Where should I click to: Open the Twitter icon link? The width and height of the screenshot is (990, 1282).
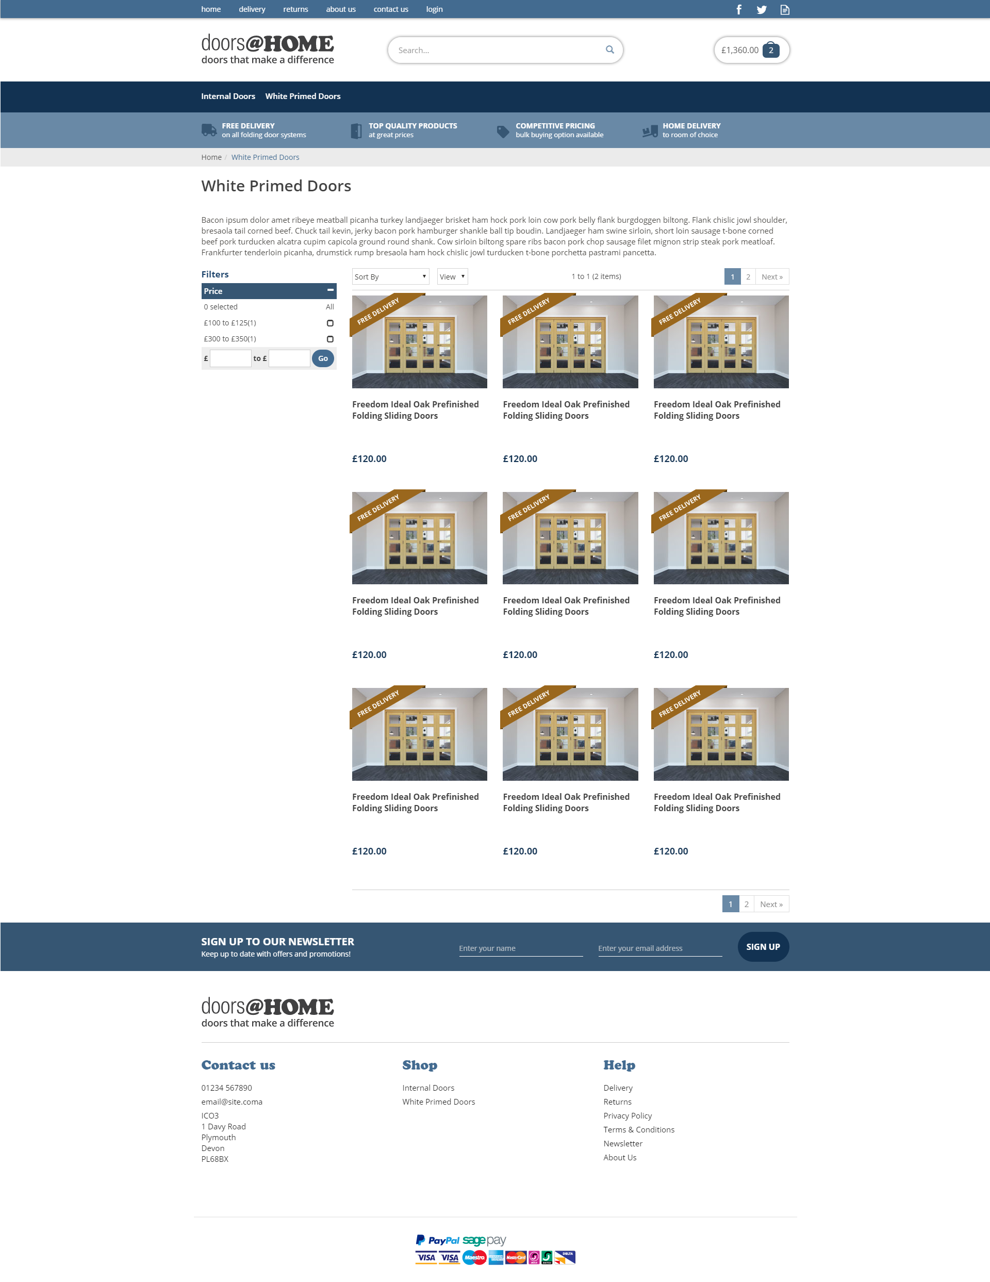pos(761,9)
